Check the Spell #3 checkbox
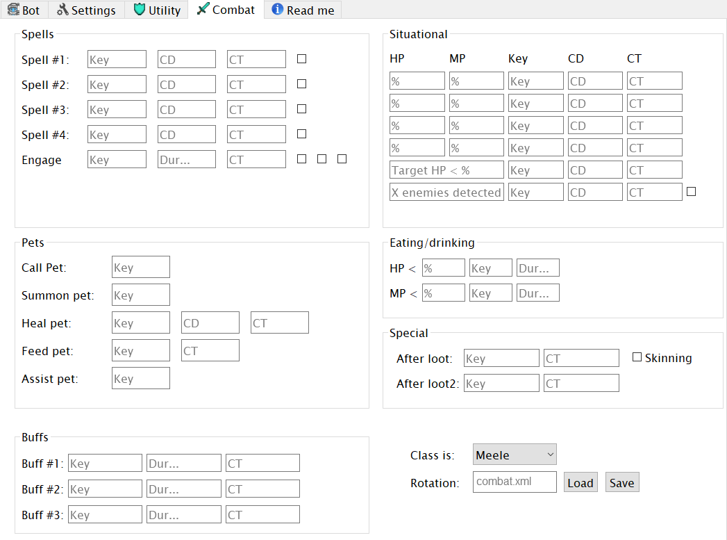The height and width of the screenshot is (540, 727). [x=302, y=109]
